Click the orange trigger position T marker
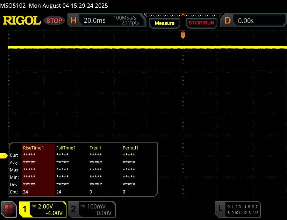This screenshot has height=220, width=287. [x=183, y=35]
